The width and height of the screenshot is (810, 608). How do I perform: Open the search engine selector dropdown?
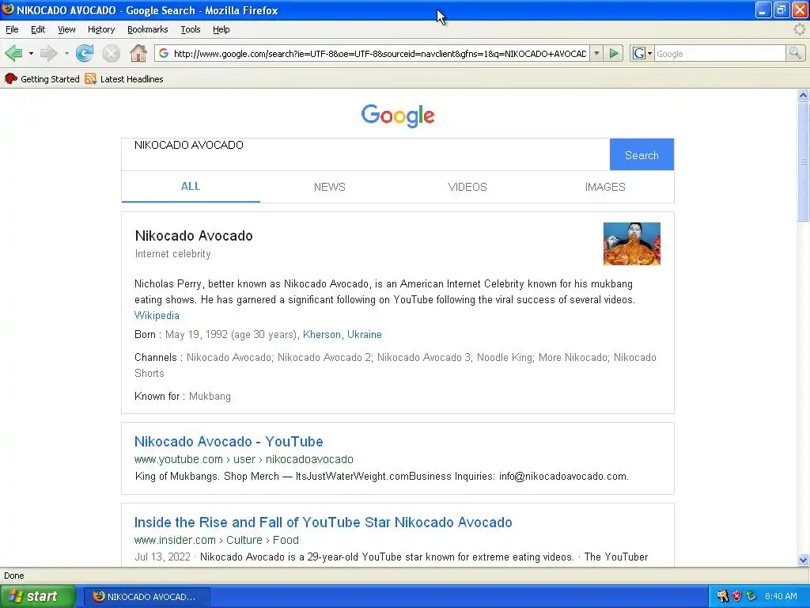[649, 53]
